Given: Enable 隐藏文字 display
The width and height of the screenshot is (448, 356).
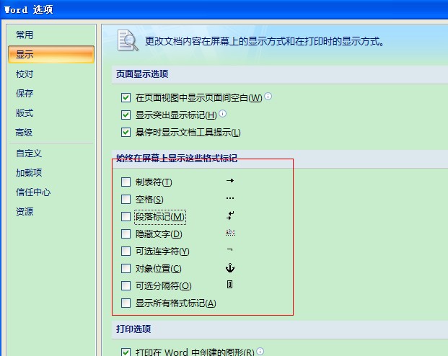Looking at the screenshot, I should click(126, 233).
